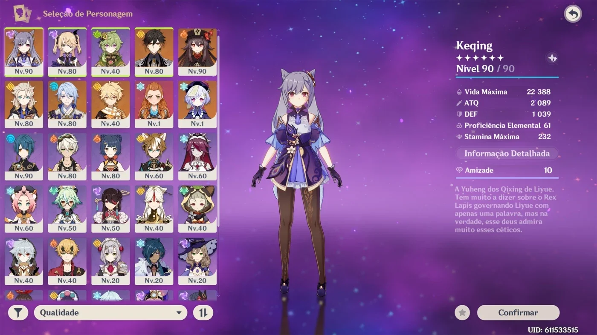Click the Vida Máxima 22 388 stat
This screenshot has width=597, height=335.
[x=504, y=92]
